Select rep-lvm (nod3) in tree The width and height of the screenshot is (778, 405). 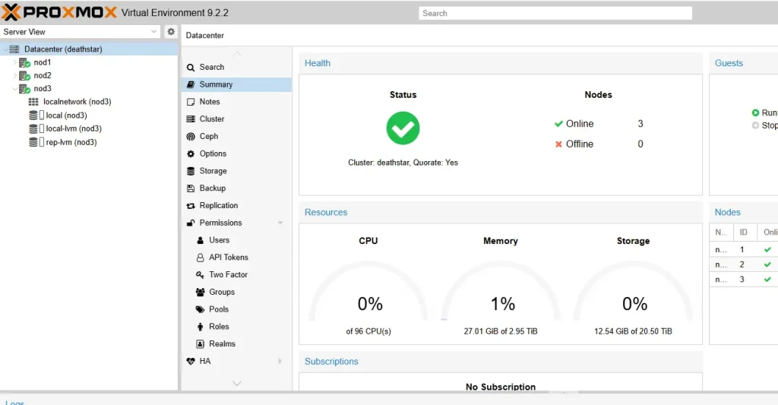click(x=71, y=142)
